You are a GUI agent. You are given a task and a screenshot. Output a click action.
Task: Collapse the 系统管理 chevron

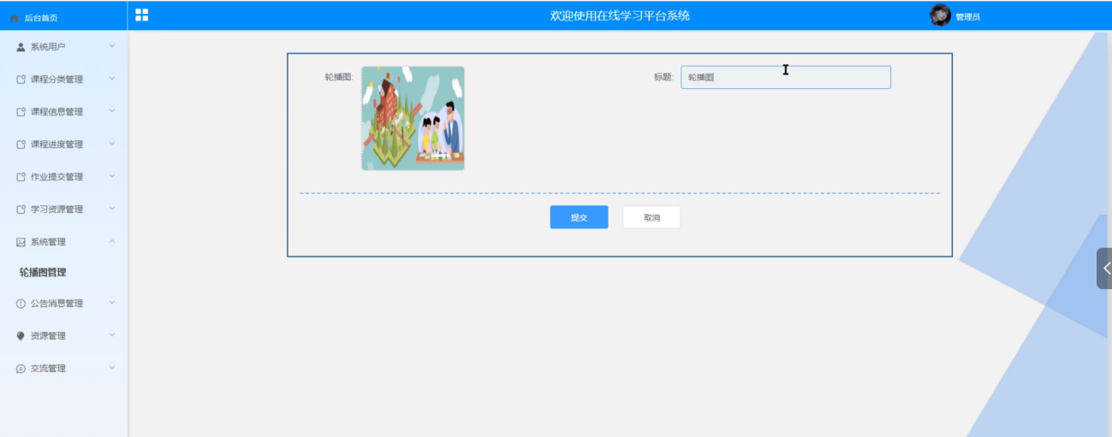coord(112,241)
